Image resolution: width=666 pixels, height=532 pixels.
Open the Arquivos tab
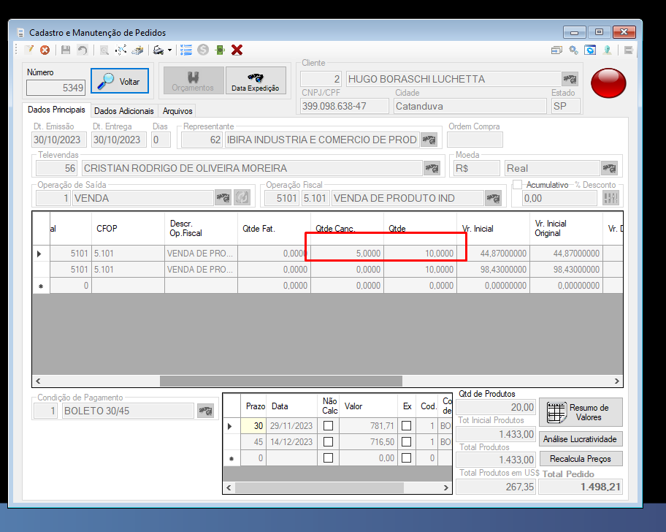coord(177,111)
